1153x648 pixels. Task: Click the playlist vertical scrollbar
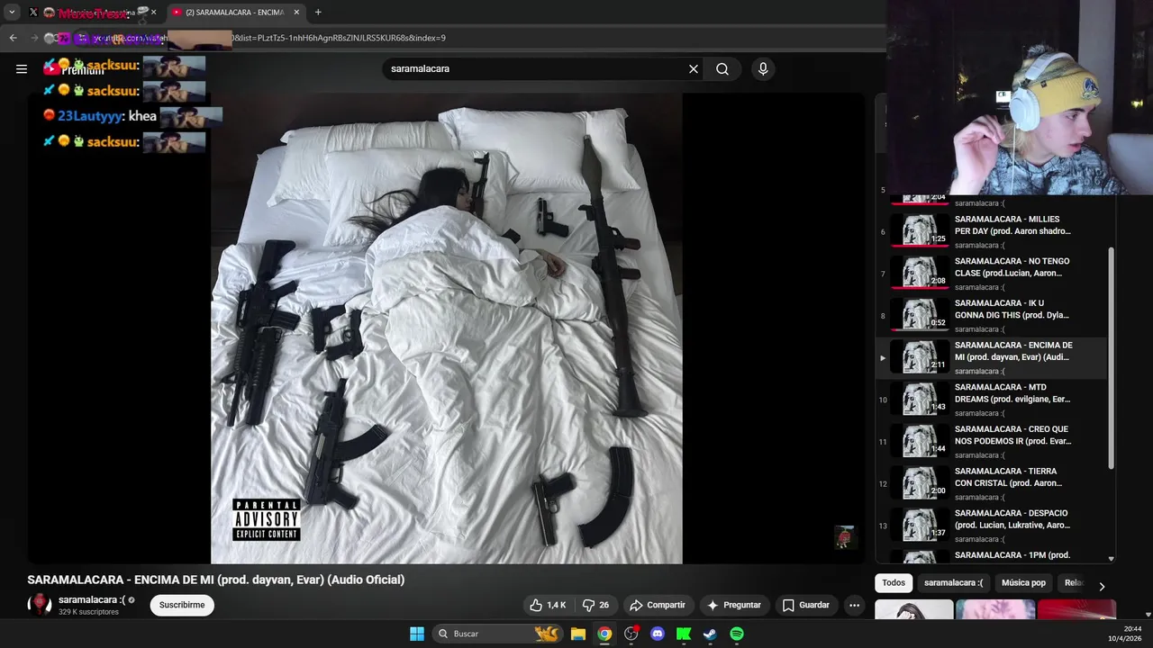coord(1111,357)
